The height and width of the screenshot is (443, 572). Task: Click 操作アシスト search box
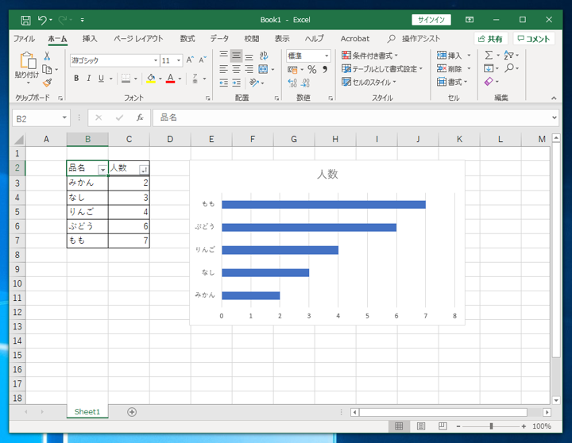coord(414,39)
